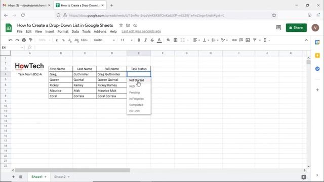The image size is (324, 182).
Task: Open the 123 number format dropdown
Action: pos(85,40)
